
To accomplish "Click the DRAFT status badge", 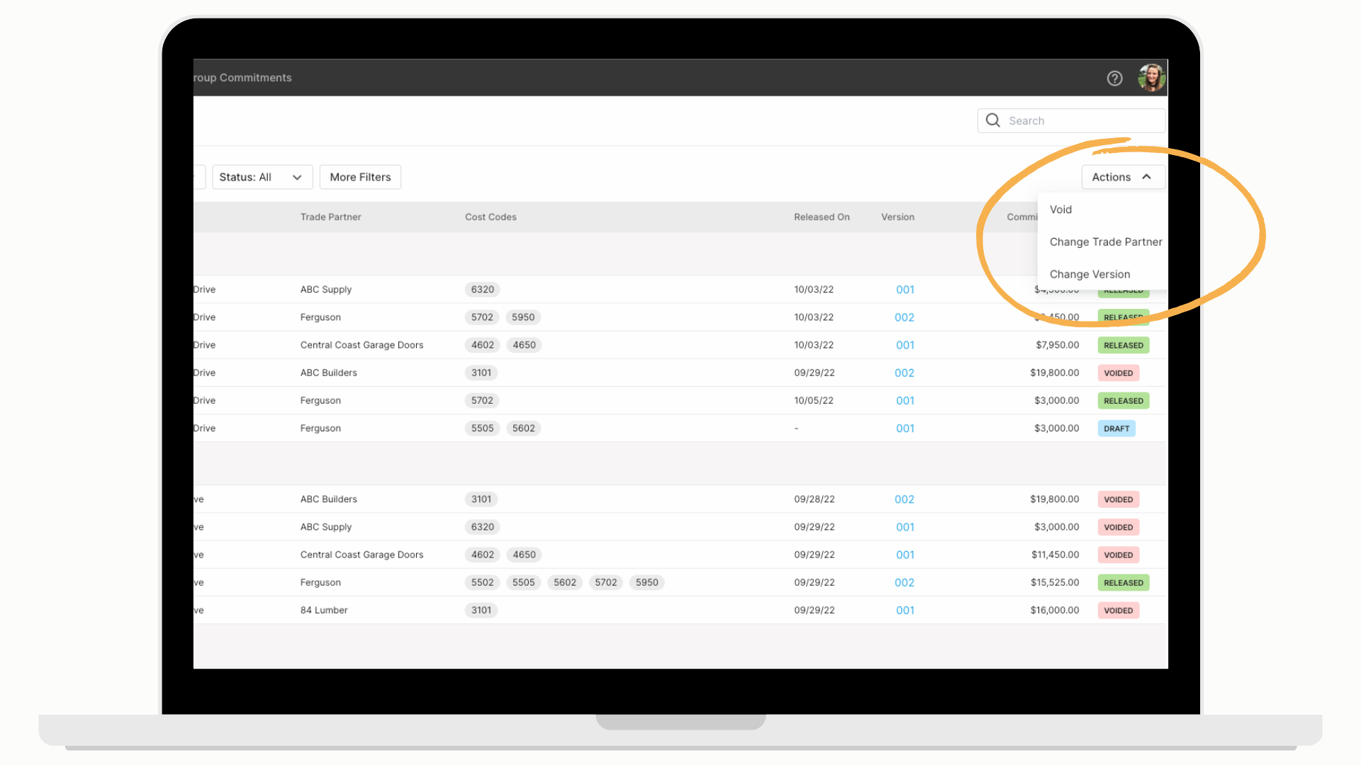I will 1116,429.
